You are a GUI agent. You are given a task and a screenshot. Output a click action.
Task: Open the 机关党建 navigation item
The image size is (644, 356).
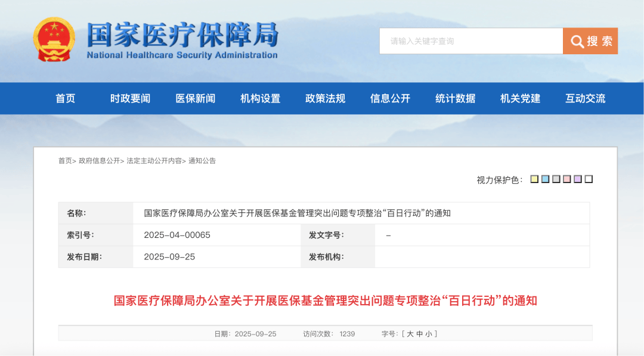521,98
